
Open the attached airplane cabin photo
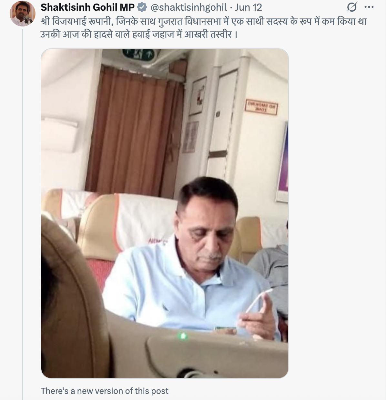click(x=165, y=213)
